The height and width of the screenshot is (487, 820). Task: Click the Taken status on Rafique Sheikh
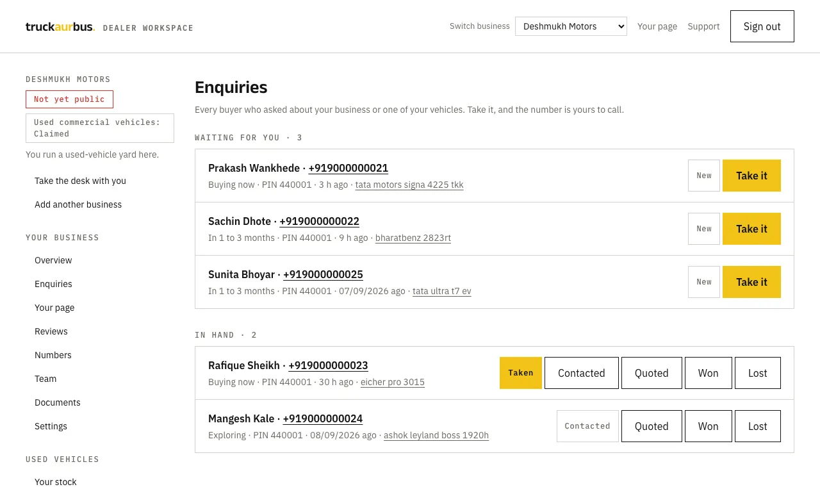coord(521,373)
